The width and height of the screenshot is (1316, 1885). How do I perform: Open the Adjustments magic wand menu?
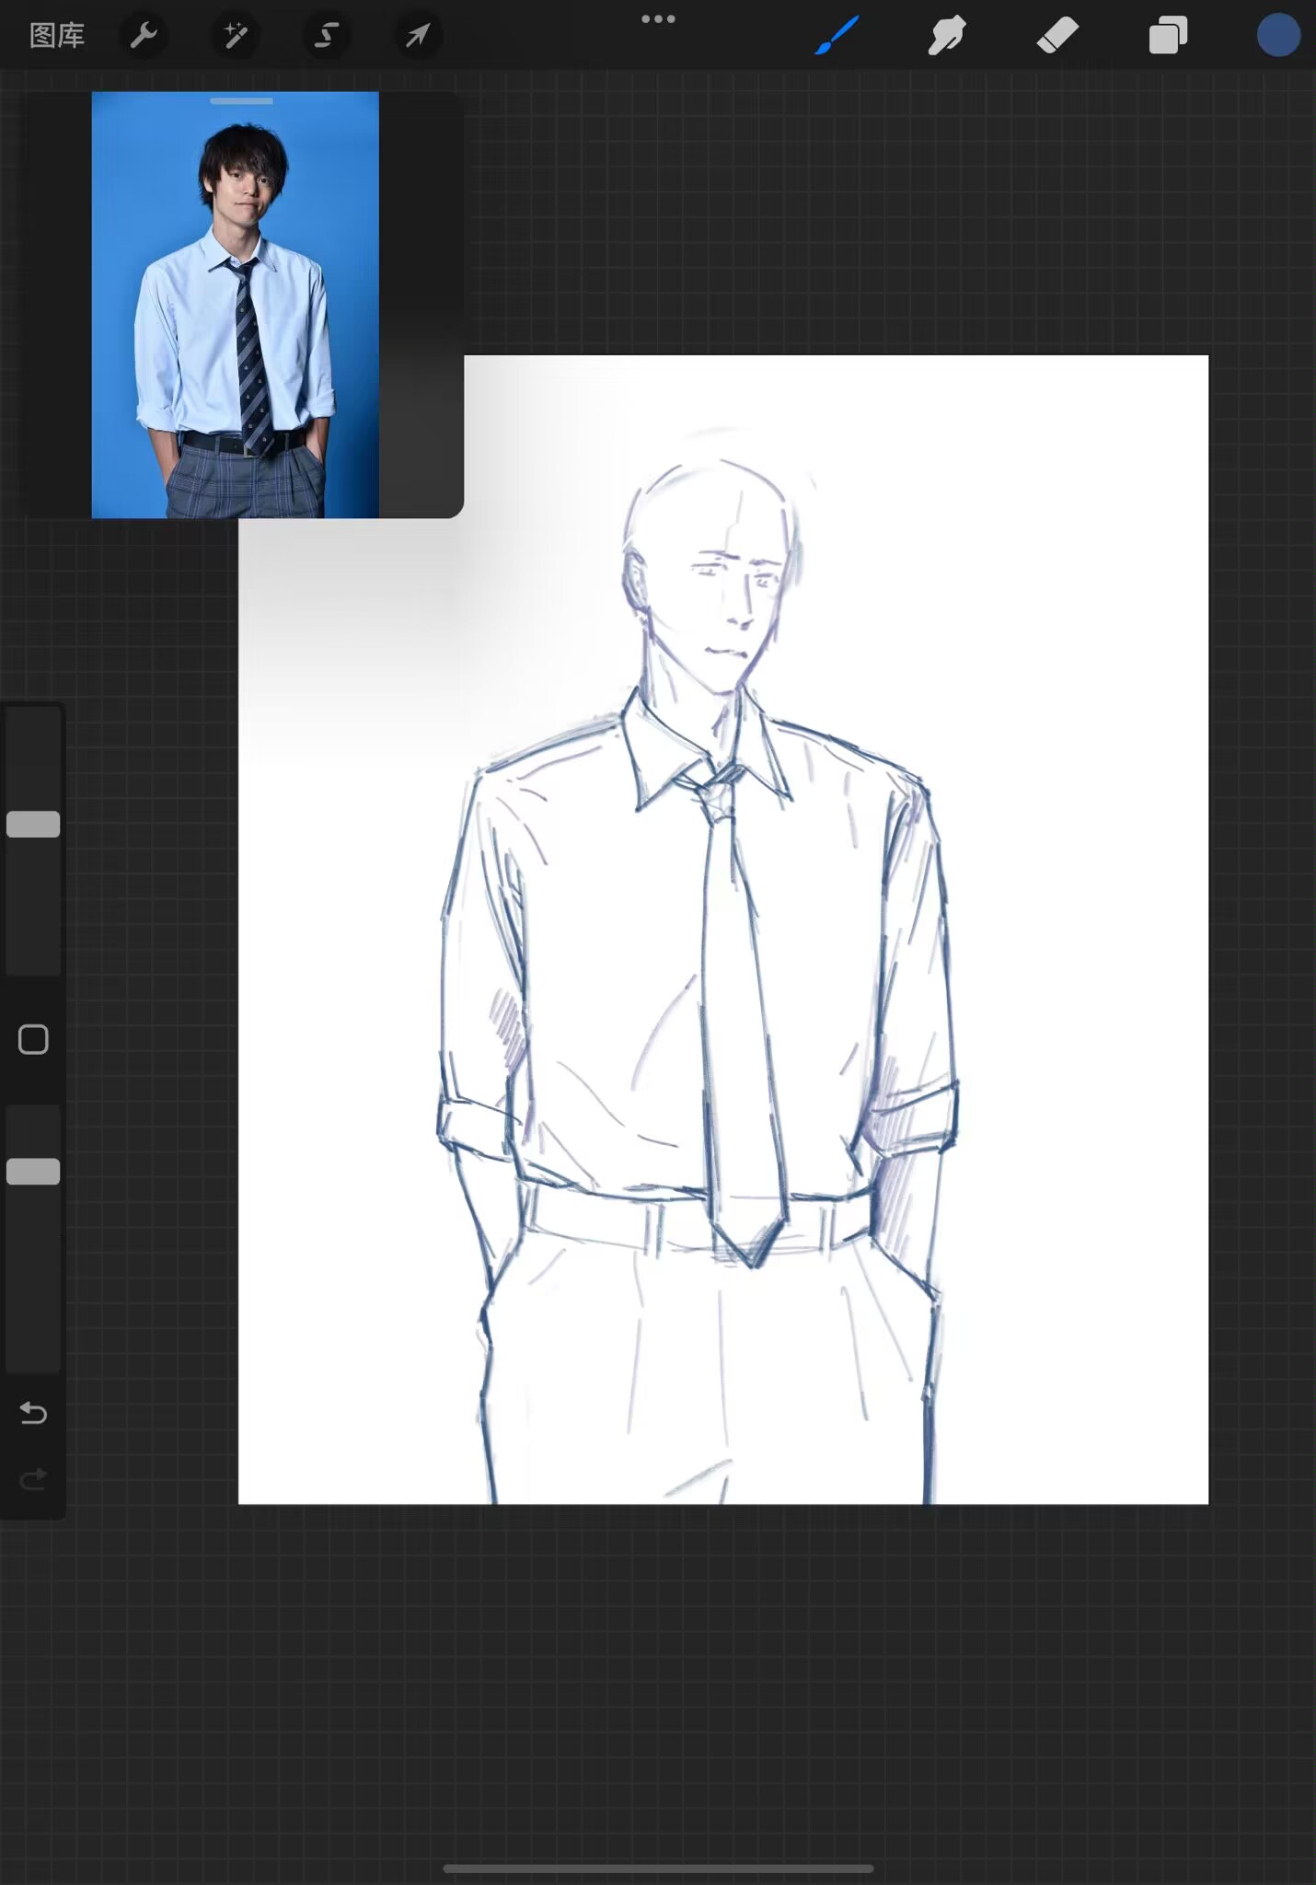pyautogui.click(x=236, y=36)
